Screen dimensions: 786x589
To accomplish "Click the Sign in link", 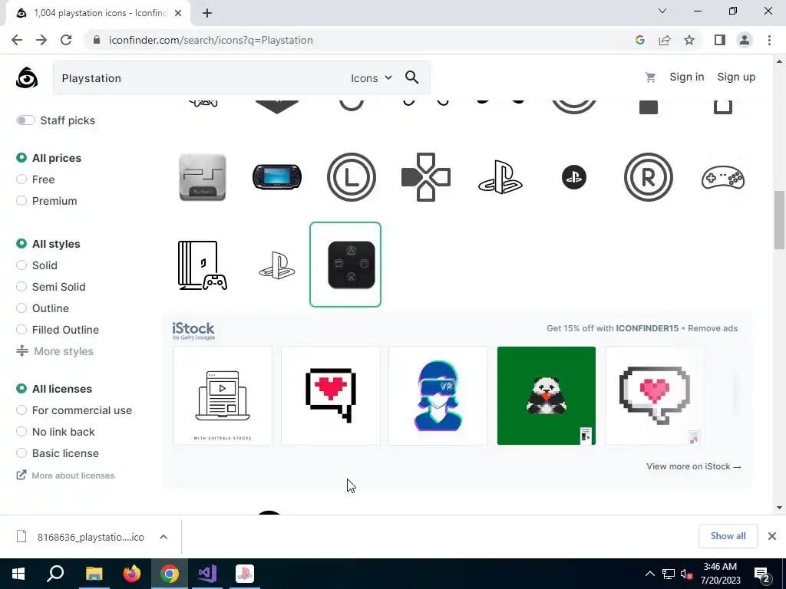I will [687, 77].
